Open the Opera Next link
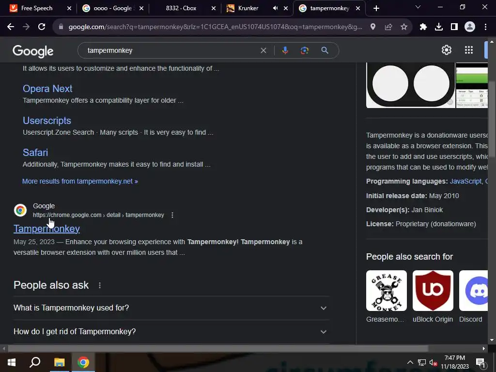The image size is (496, 372). tap(47, 89)
